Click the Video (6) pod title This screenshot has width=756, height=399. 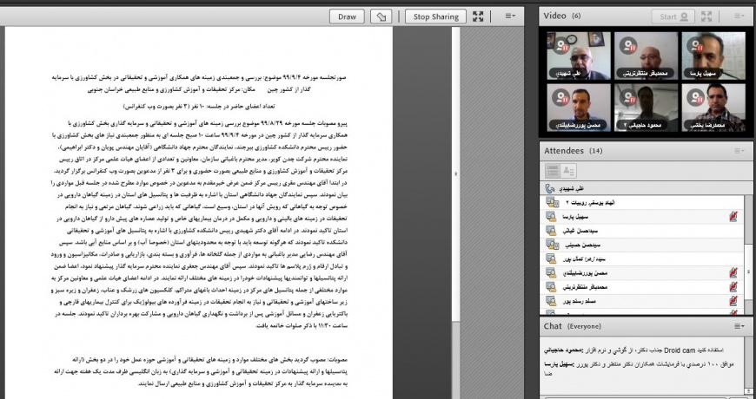561,16
